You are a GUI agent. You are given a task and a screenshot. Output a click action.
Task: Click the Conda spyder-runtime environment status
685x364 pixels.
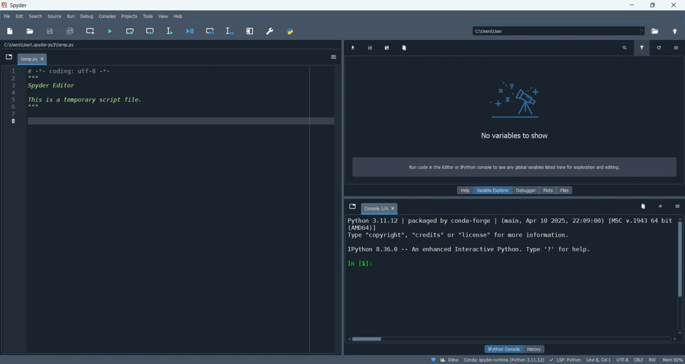[504, 360]
